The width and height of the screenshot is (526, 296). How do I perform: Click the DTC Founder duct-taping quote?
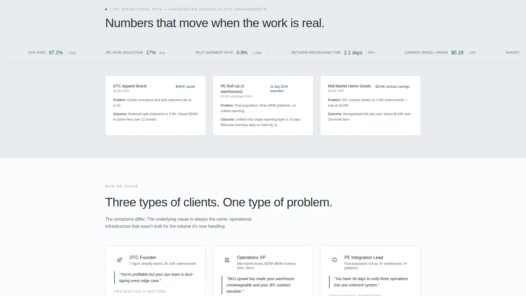tap(156, 278)
